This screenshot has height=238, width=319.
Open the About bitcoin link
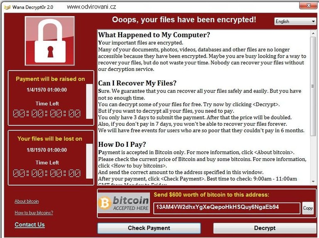[x=27, y=201]
